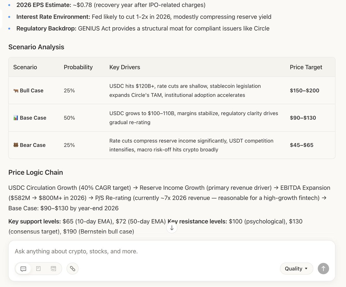Switch to the image chart mode icon
The image size is (346, 287).
[53, 269]
